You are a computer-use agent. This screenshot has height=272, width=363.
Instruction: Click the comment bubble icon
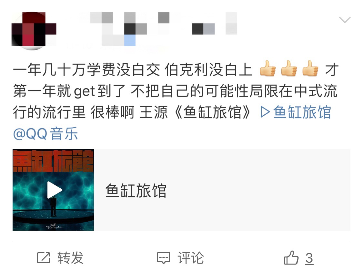pos(164,258)
